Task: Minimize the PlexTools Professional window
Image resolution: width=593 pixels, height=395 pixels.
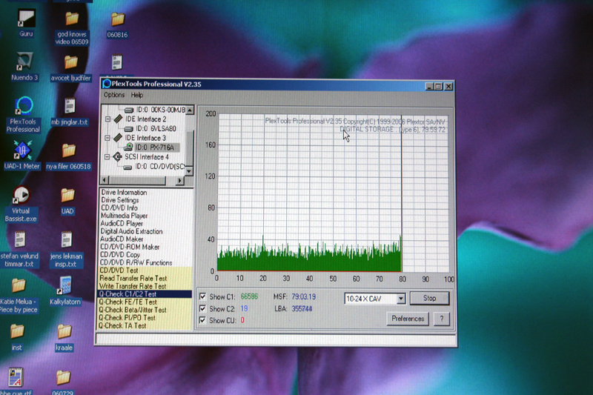Action: 429,87
